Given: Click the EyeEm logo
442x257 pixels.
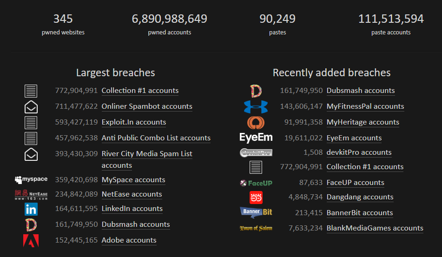Looking at the screenshot, I should tap(256, 138).
